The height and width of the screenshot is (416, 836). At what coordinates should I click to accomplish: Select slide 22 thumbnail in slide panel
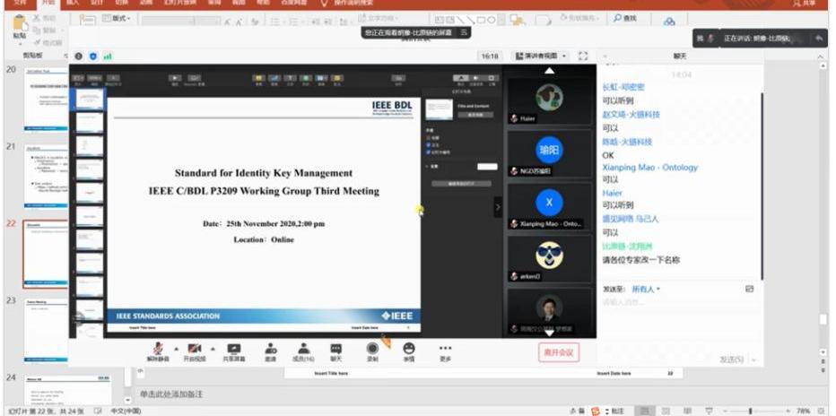pos(45,254)
